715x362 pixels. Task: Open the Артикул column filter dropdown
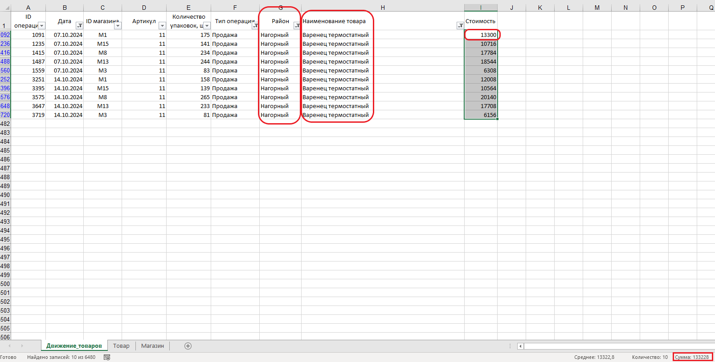[162, 26]
